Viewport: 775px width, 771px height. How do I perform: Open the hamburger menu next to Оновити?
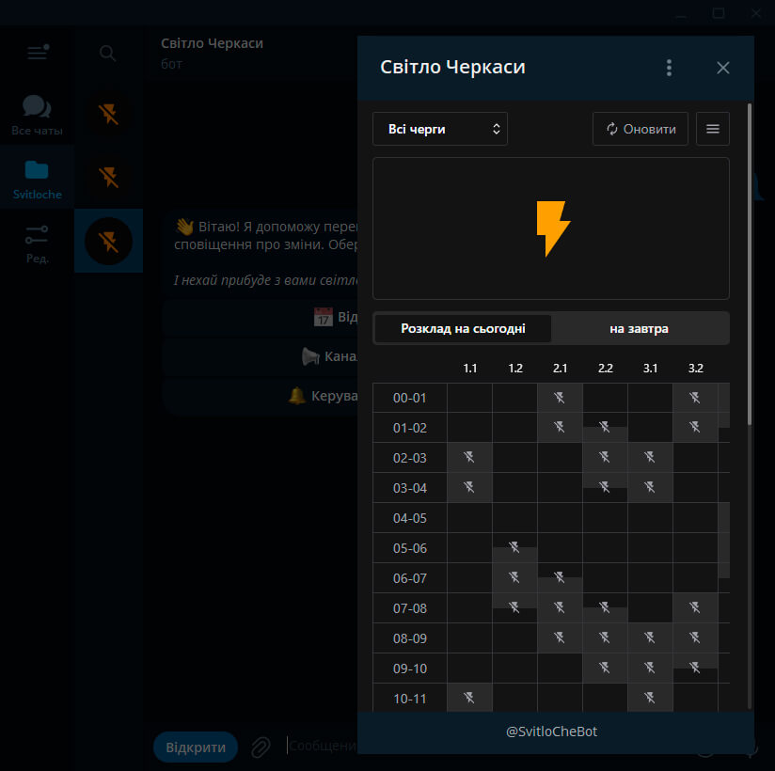712,129
